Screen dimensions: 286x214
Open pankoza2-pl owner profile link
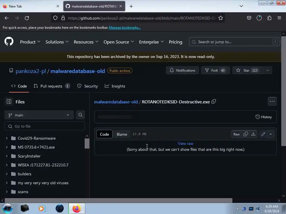31,71
